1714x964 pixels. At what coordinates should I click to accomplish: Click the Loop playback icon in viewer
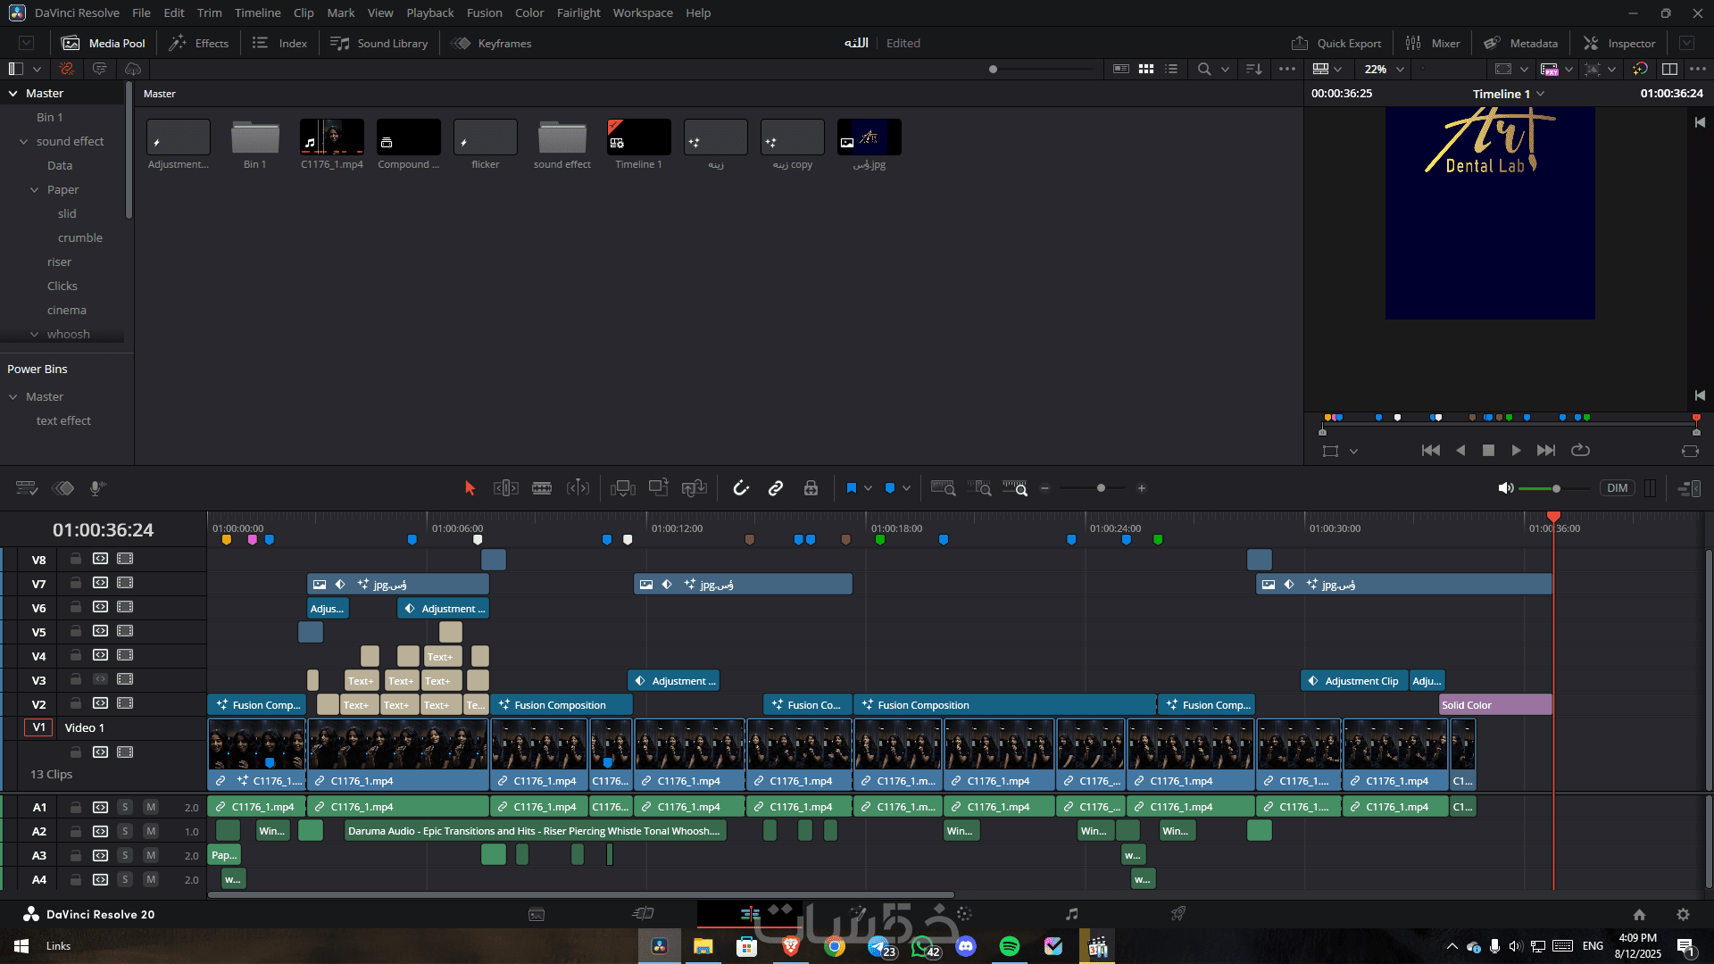(1580, 451)
